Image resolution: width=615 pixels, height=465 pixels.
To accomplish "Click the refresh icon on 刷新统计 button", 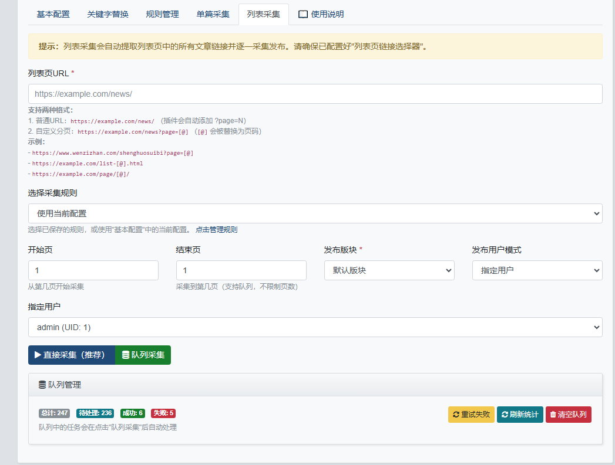I will (x=505, y=415).
